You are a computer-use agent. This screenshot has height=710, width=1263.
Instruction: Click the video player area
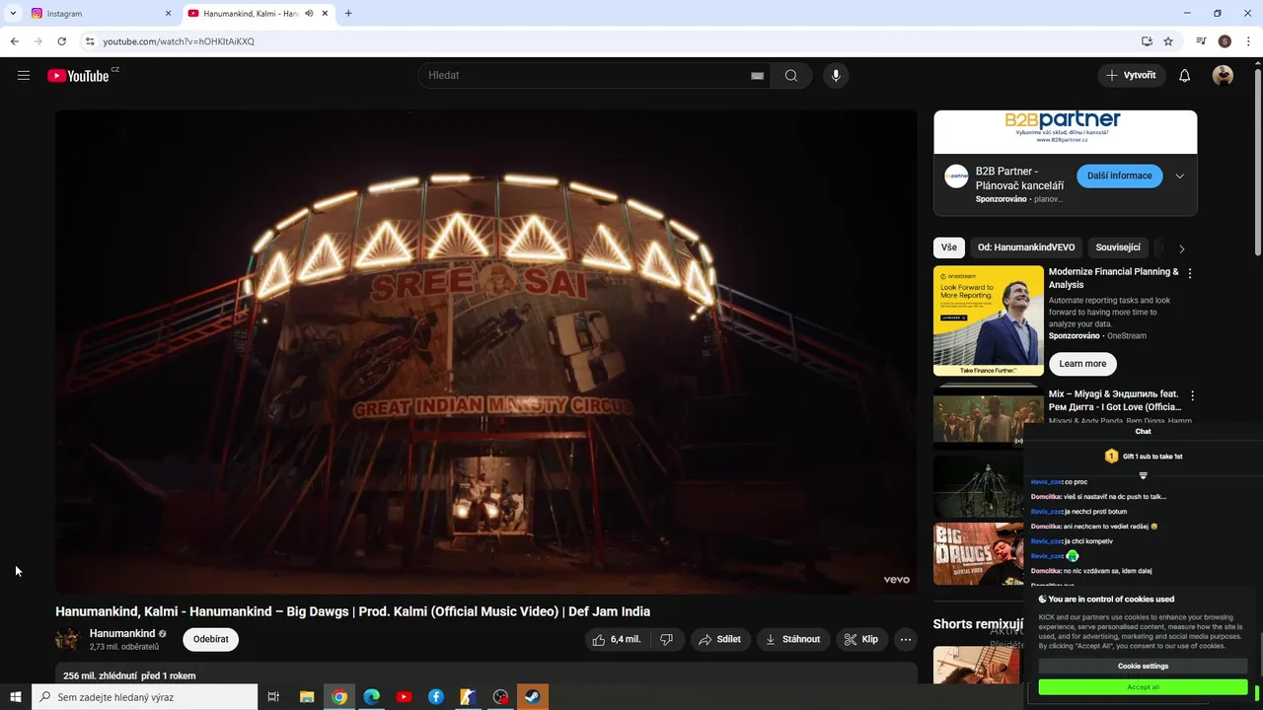[485, 351]
